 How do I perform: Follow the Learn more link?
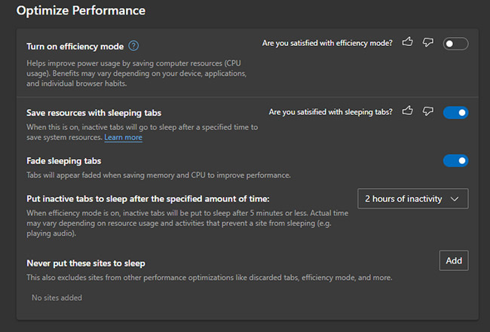123,137
